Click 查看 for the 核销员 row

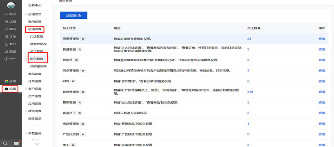tap(322, 60)
